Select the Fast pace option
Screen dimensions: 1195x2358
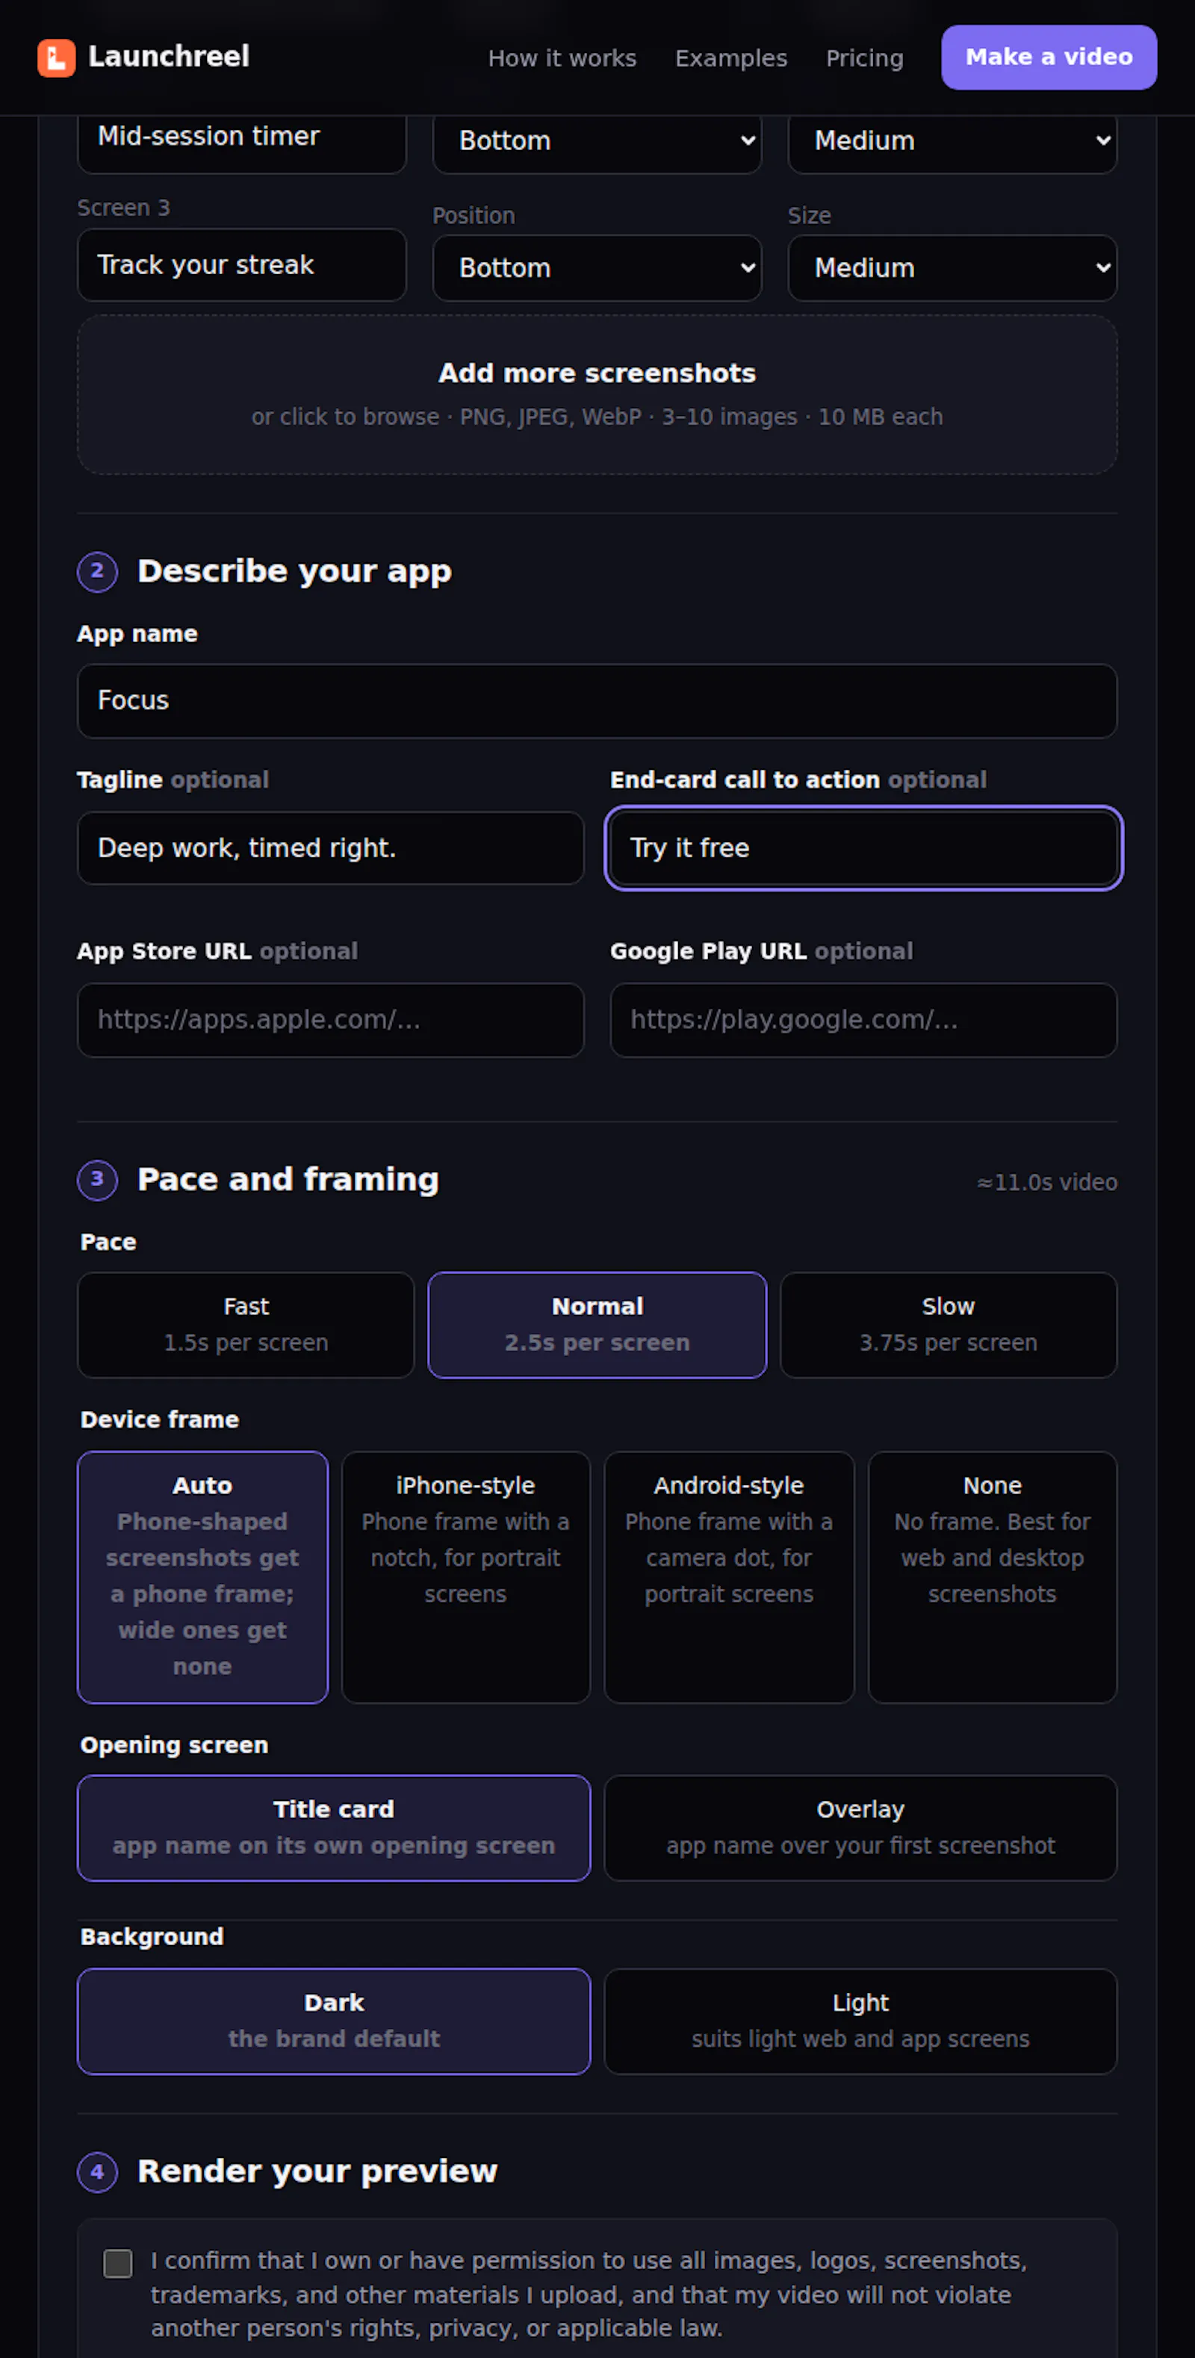(246, 1325)
